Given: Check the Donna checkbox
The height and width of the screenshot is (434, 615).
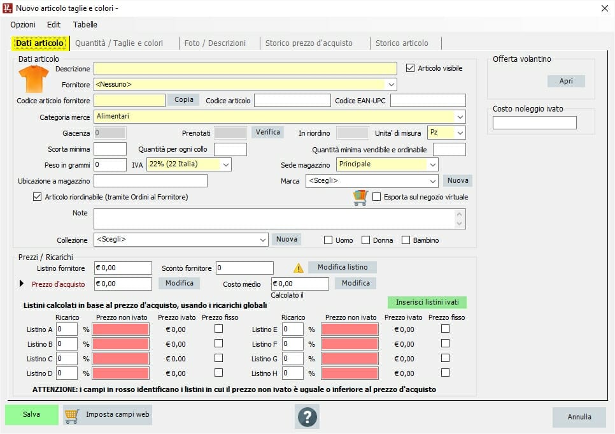Looking at the screenshot, I should [365, 240].
